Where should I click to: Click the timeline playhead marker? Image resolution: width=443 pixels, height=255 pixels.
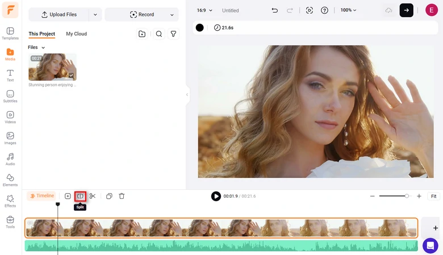(57, 204)
